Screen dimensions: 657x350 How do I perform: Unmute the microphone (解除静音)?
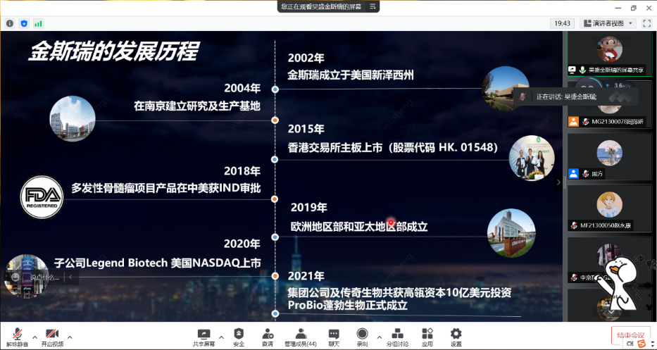click(18, 335)
